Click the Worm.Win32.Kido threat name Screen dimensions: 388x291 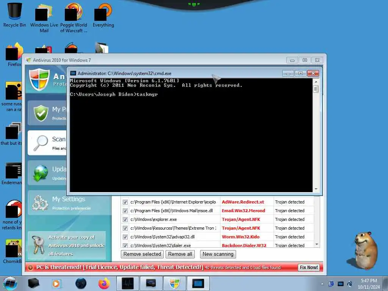coord(241,237)
